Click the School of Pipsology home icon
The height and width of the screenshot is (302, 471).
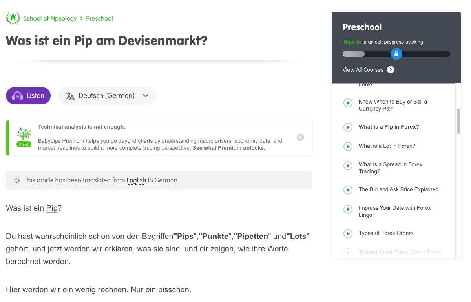13,18
